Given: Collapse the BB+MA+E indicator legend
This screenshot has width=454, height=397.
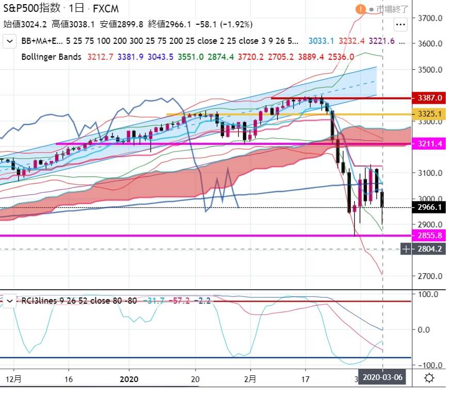Looking at the screenshot, I should (10, 41).
